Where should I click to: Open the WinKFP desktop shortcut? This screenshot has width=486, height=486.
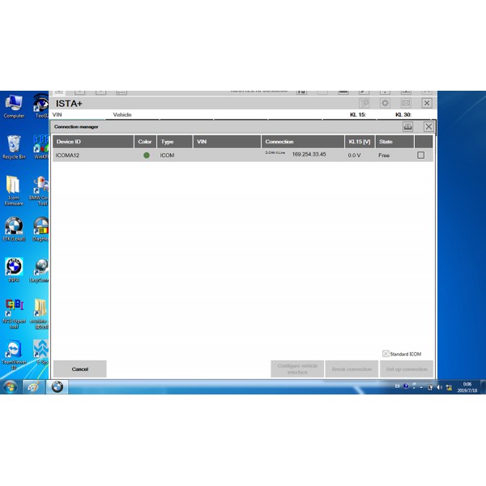coord(41,147)
